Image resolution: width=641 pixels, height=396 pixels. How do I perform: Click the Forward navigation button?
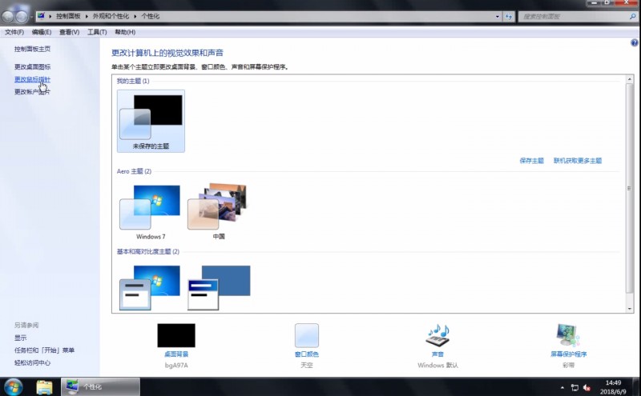(x=22, y=17)
